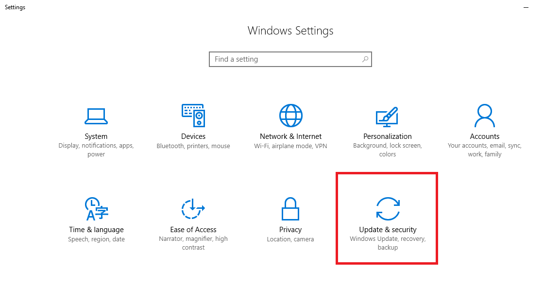Click the Update & security refresh arrows icon

[x=388, y=209]
